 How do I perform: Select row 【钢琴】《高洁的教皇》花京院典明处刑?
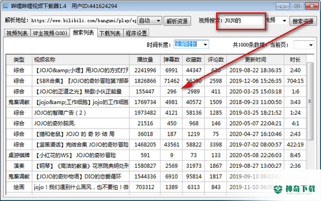156,166
